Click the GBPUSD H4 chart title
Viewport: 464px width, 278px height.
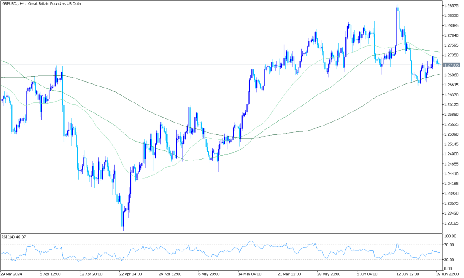click(42, 3)
